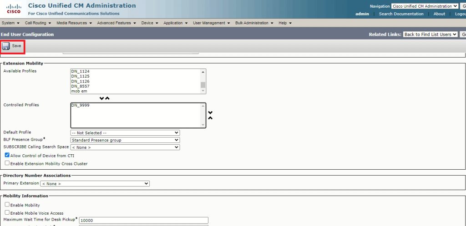Click the About link in header

[x=439, y=14]
